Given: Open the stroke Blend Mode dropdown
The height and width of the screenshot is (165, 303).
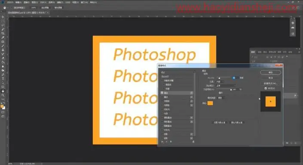Looking at the screenshot, I should coord(226,86).
